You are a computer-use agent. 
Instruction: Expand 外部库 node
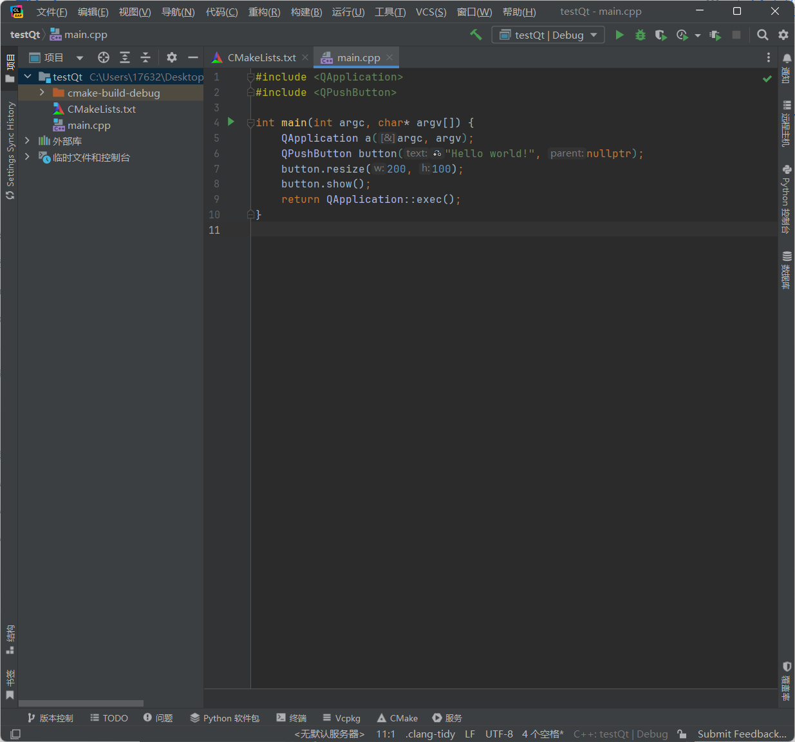click(27, 140)
